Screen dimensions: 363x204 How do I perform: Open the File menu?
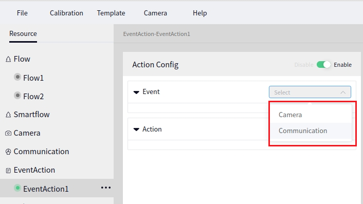pyautogui.click(x=22, y=13)
